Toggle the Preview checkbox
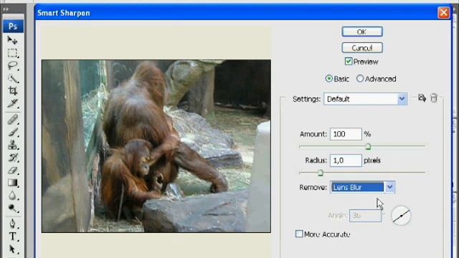Viewport: 459px width, 258px height. pos(349,62)
